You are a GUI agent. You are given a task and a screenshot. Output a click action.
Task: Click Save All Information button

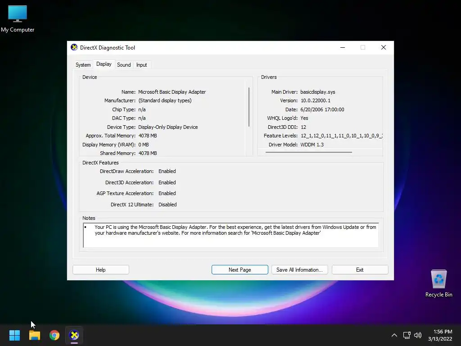tap(299, 270)
